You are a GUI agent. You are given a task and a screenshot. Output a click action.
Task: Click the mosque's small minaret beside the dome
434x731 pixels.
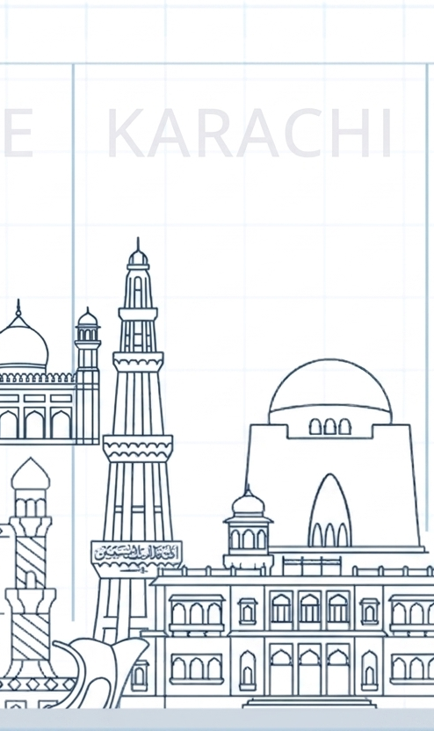(88, 375)
